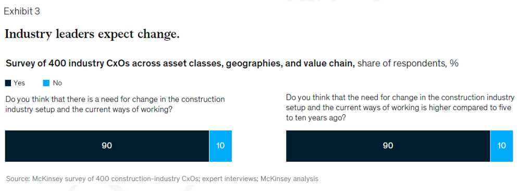The image size is (519, 191).
Task: Click the blue No legend swatch
Action: (46, 83)
